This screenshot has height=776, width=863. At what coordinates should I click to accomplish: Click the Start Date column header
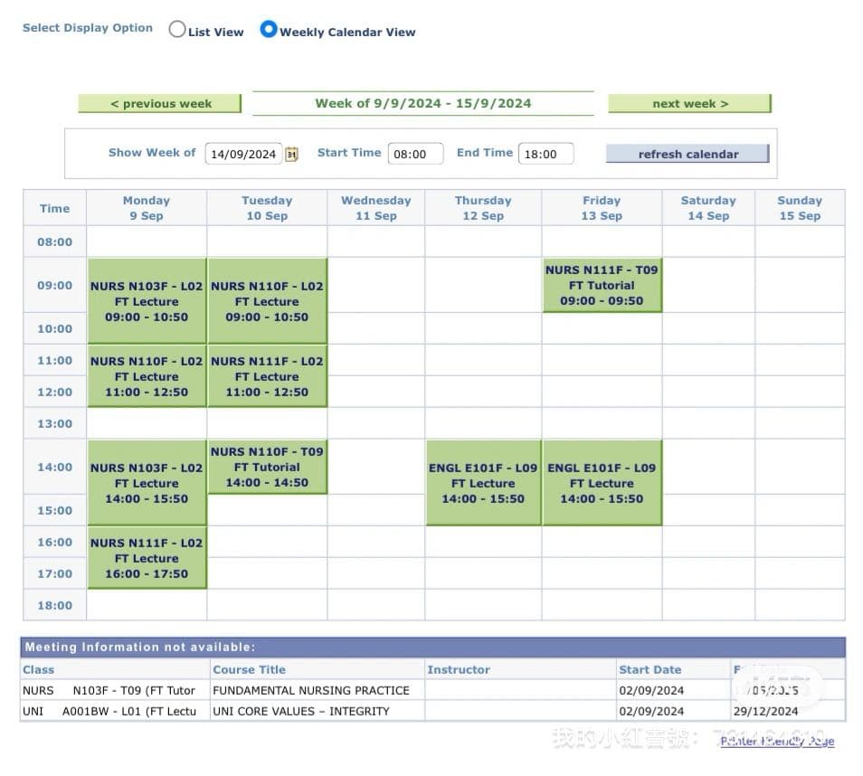[x=650, y=670]
